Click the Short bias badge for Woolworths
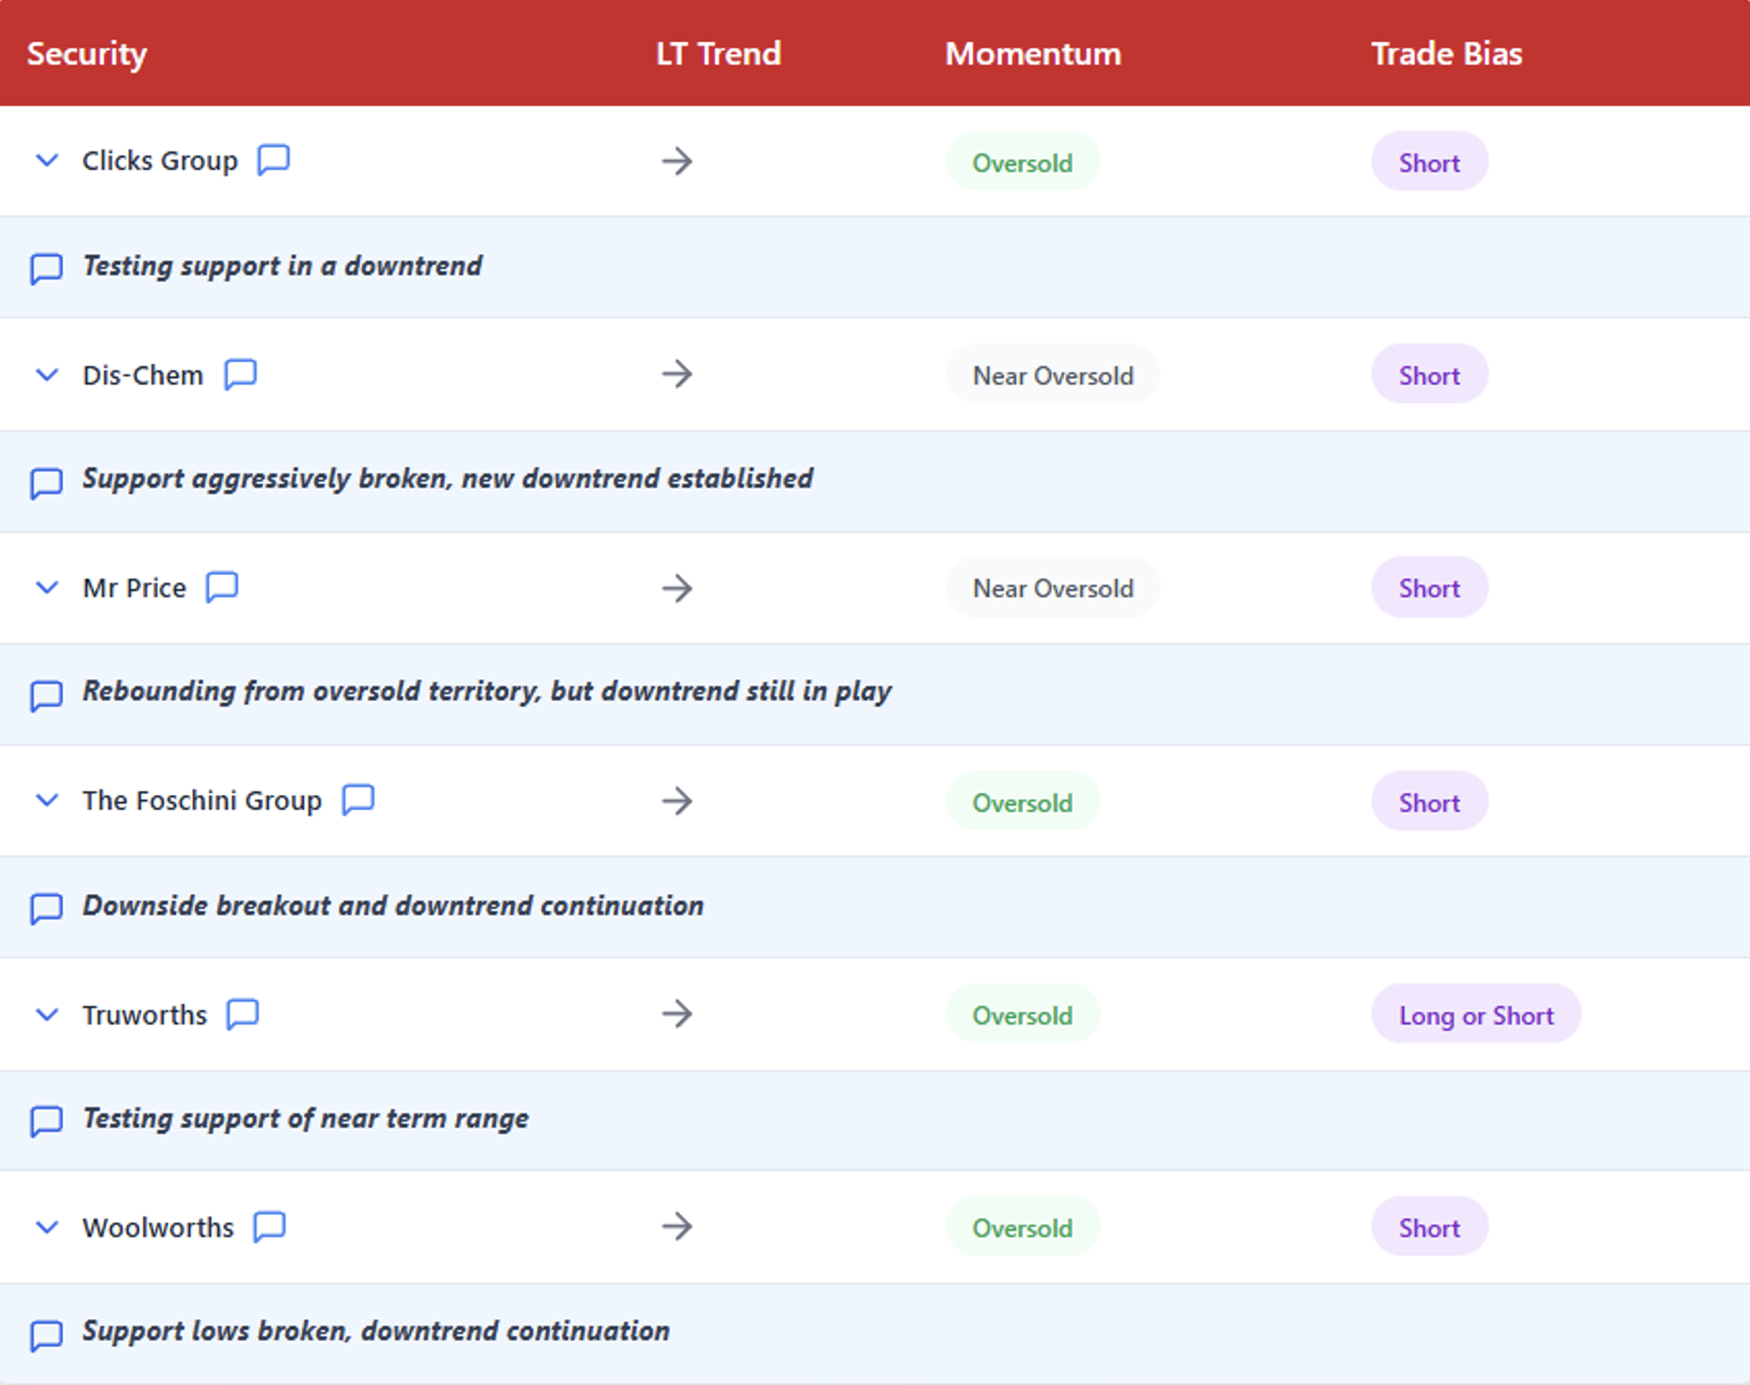The height and width of the screenshot is (1385, 1750). coord(1429,1227)
